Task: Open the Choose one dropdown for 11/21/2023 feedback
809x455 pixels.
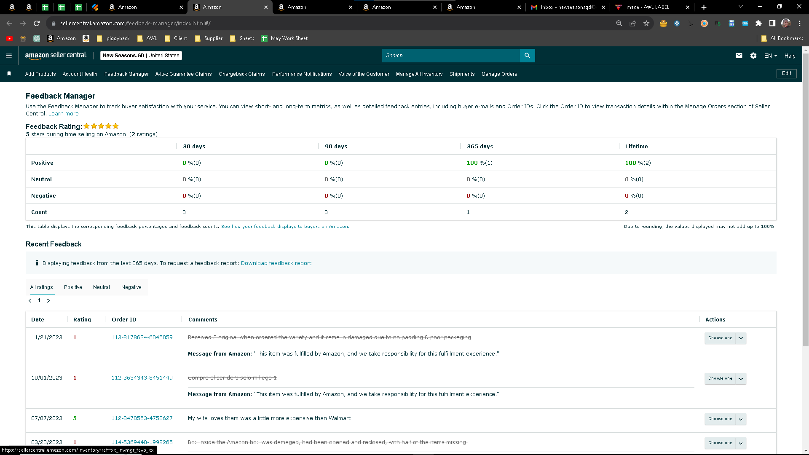Action: pyautogui.click(x=725, y=338)
